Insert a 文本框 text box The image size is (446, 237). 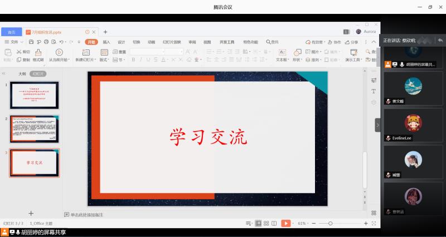click(282, 52)
